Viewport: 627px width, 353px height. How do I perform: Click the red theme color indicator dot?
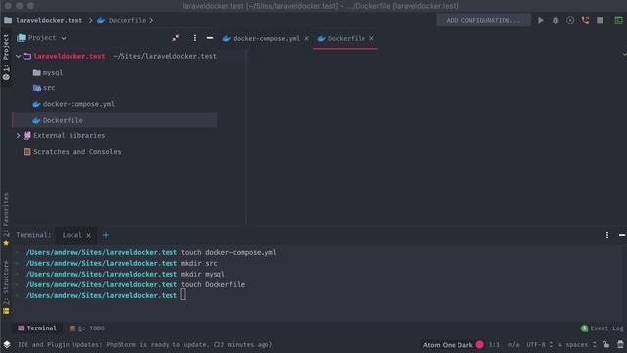(x=479, y=344)
